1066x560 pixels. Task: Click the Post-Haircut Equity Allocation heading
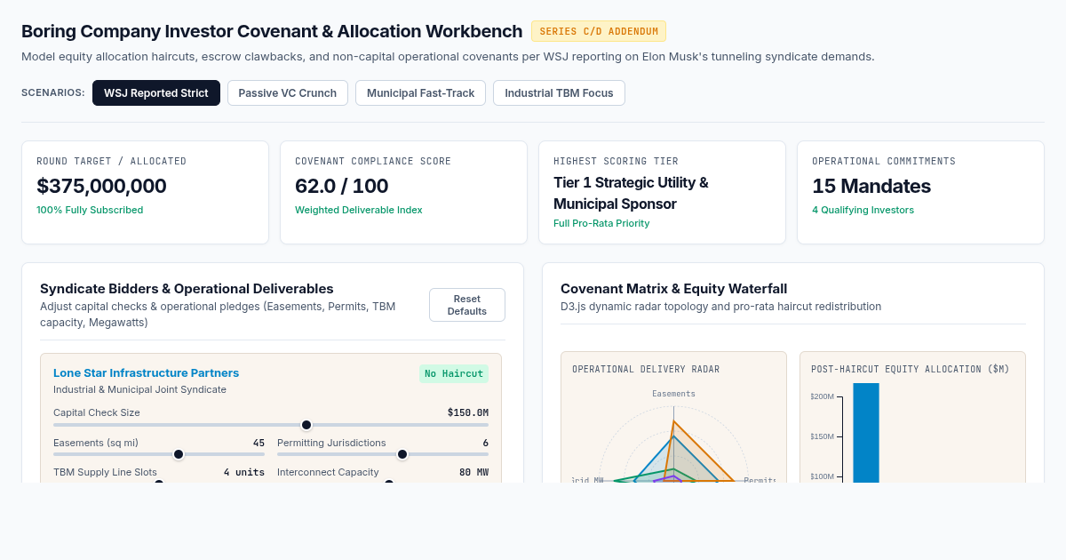coord(911,369)
